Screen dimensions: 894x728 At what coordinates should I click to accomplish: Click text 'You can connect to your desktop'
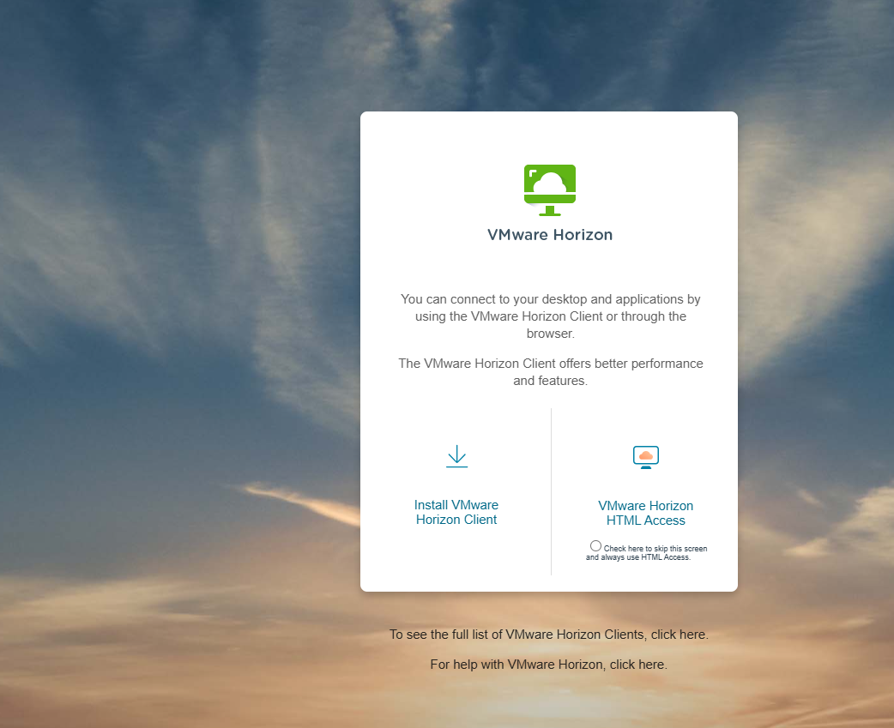pos(493,299)
